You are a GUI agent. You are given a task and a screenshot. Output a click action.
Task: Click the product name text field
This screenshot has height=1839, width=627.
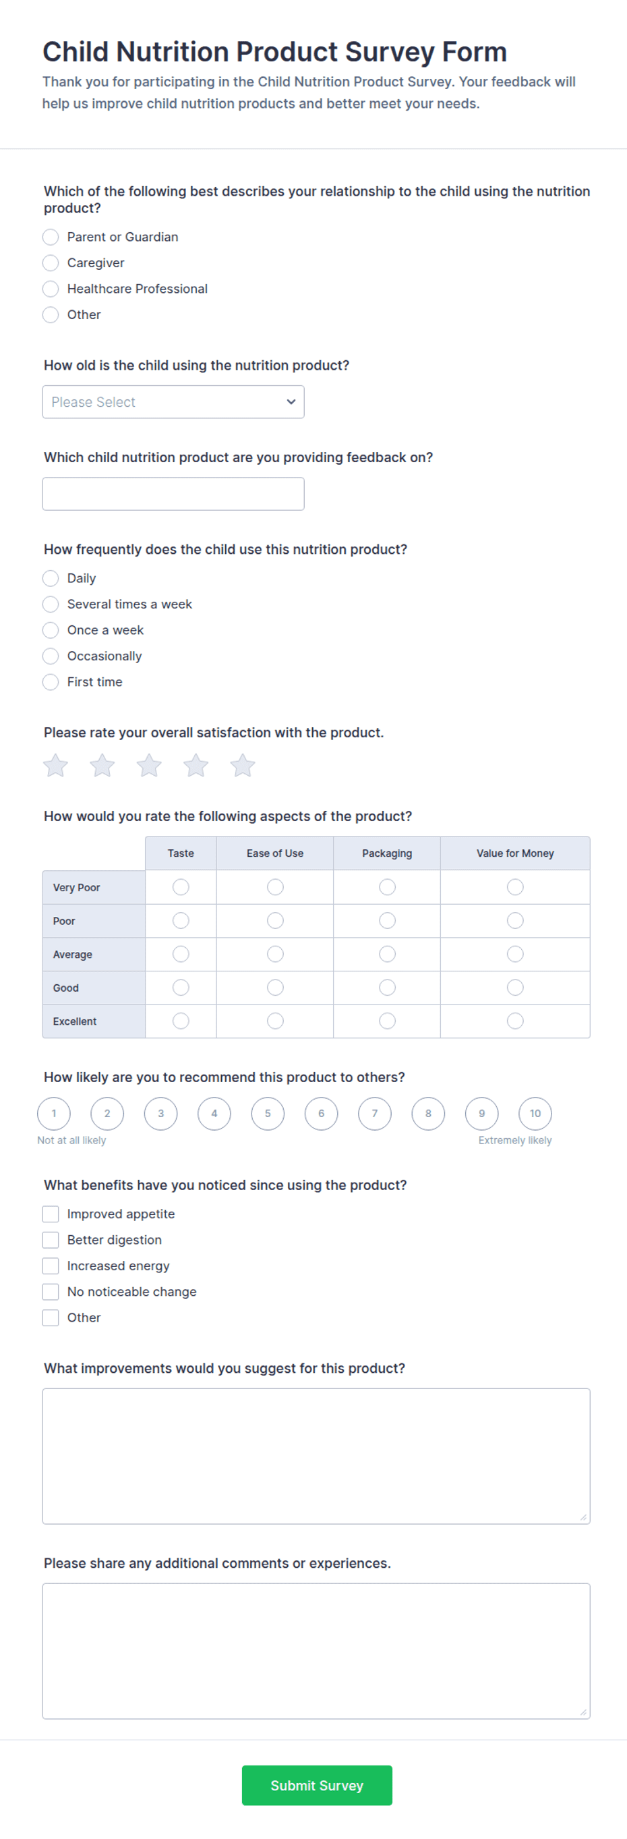173,494
